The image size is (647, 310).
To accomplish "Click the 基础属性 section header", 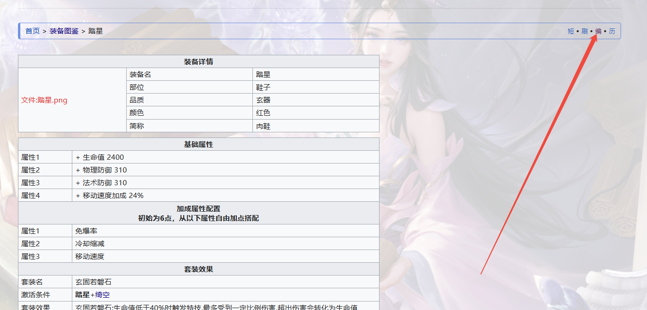I will 198,145.
